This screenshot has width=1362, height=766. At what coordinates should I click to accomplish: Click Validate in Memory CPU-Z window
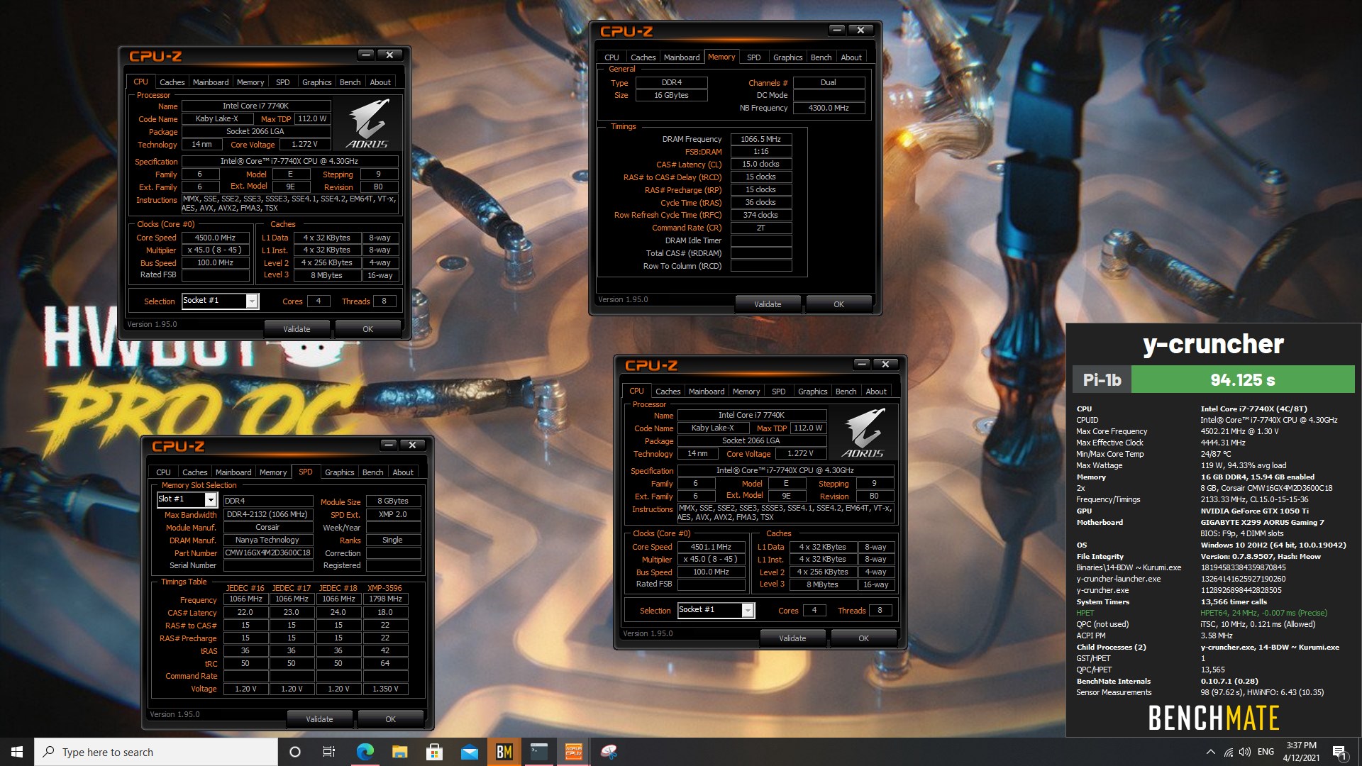click(768, 304)
